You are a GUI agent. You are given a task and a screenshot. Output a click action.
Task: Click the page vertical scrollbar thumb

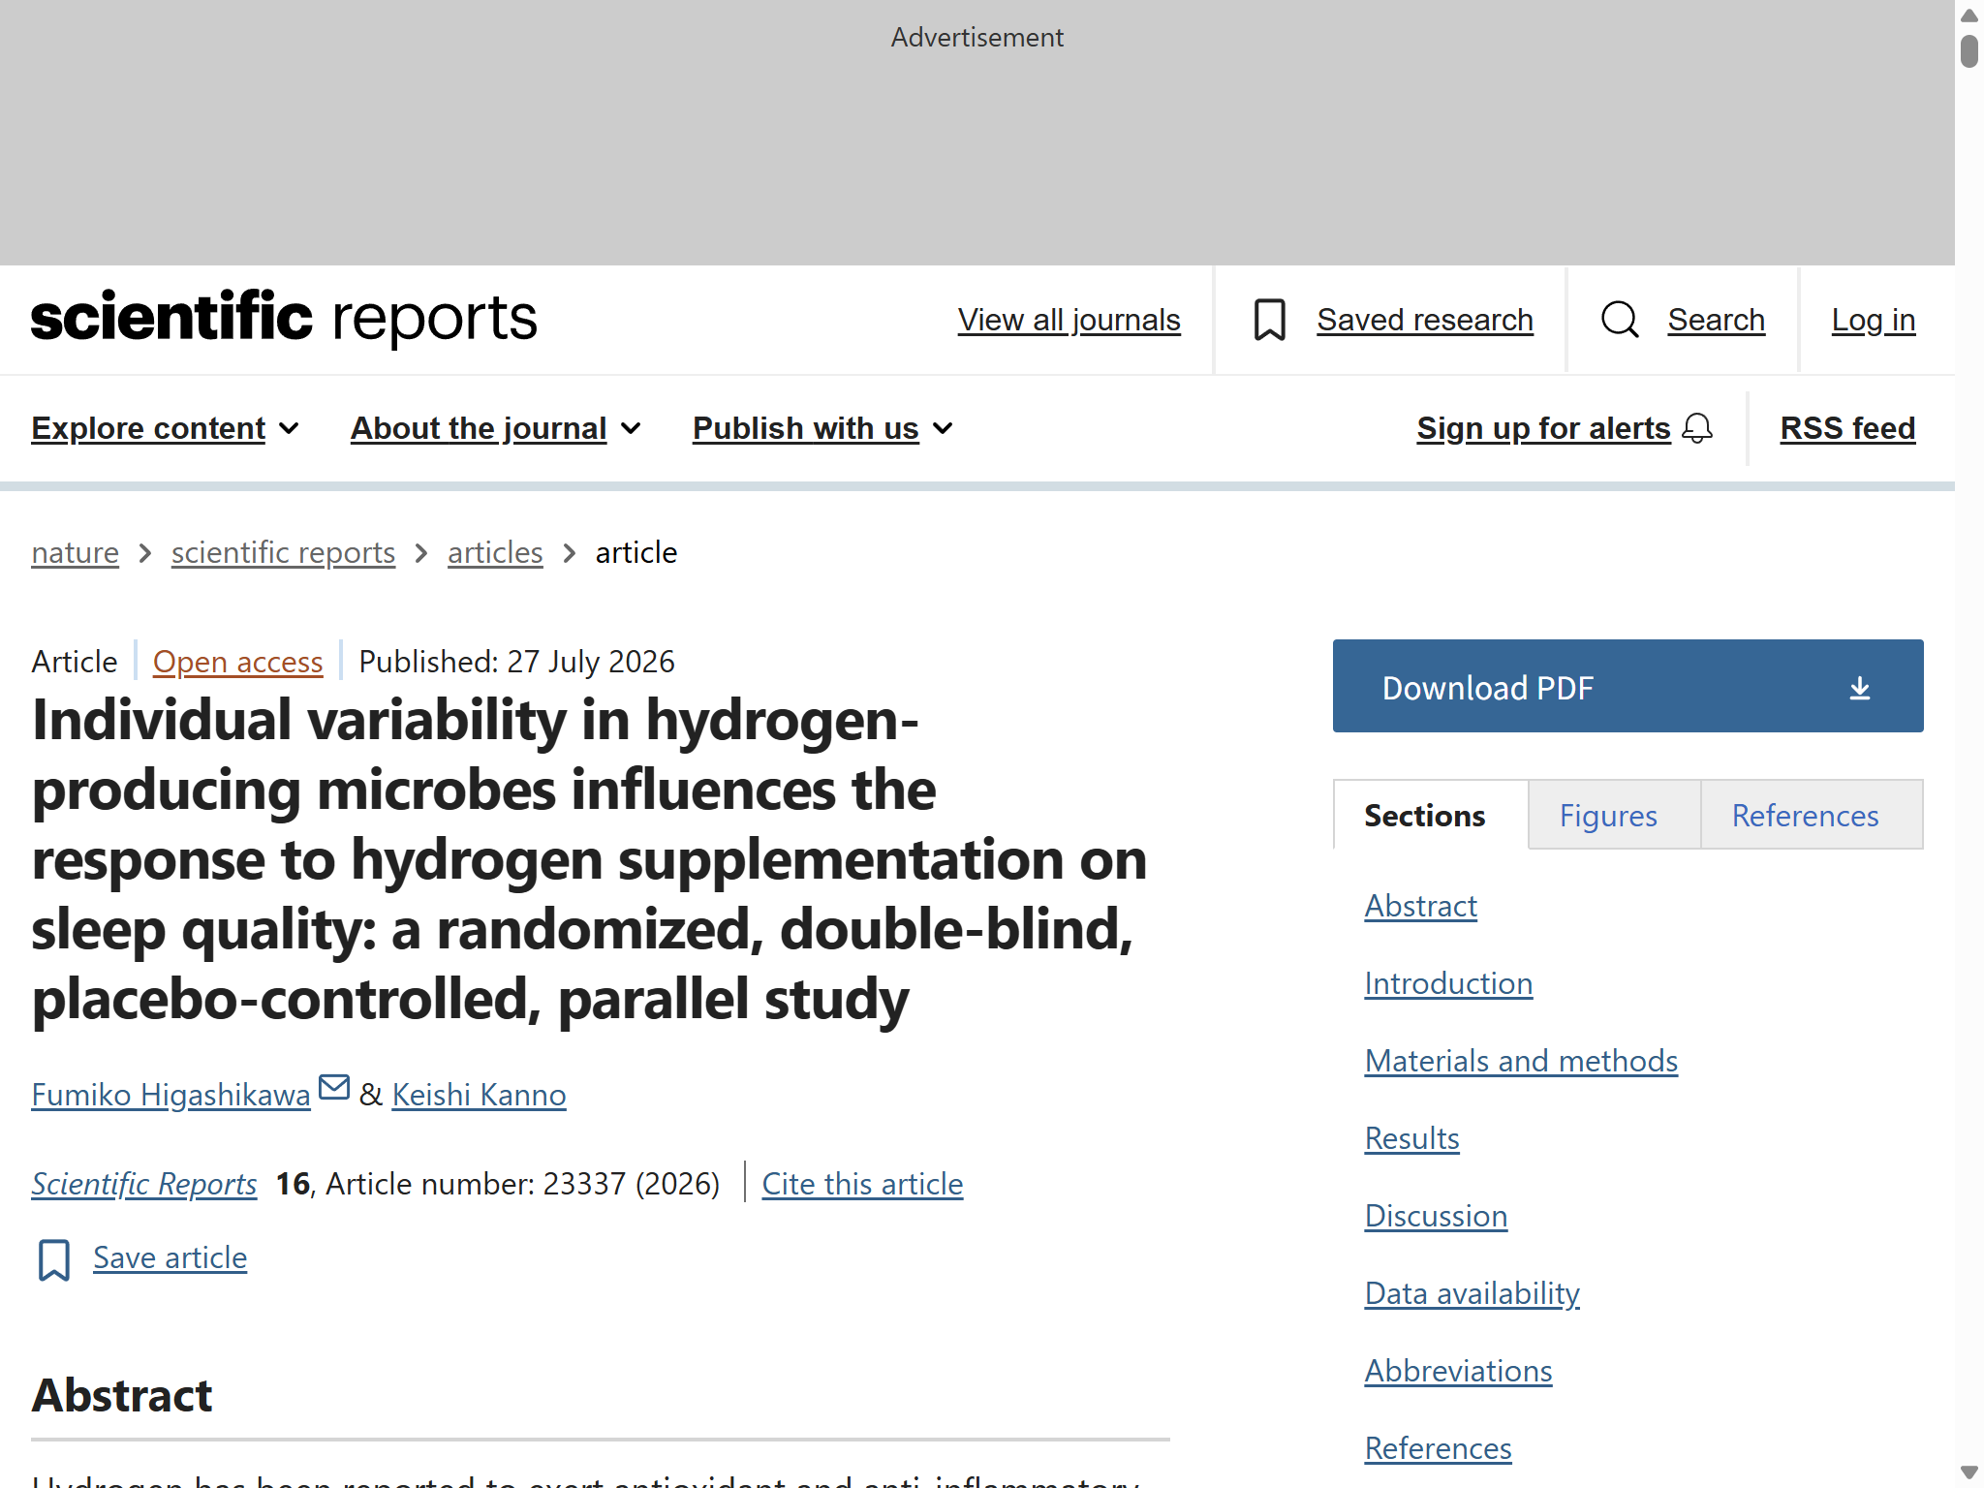click(1969, 50)
